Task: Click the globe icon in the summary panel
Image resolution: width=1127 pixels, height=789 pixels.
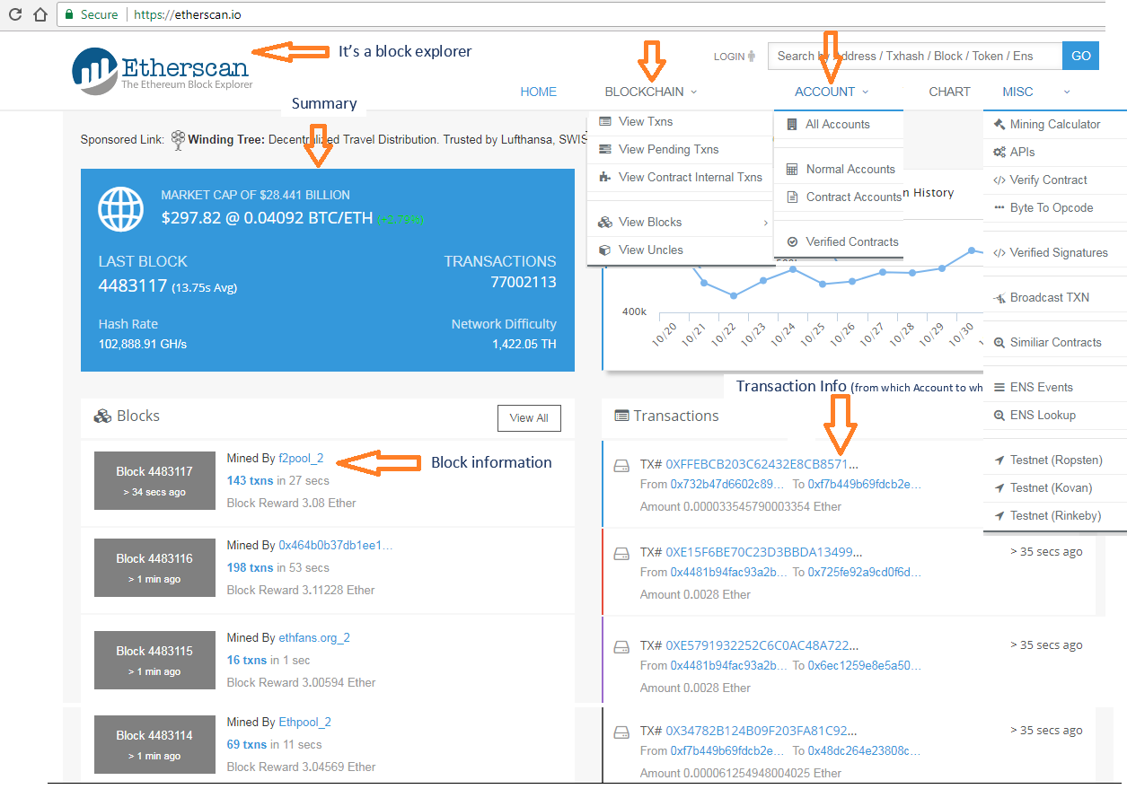Action: click(x=121, y=209)
